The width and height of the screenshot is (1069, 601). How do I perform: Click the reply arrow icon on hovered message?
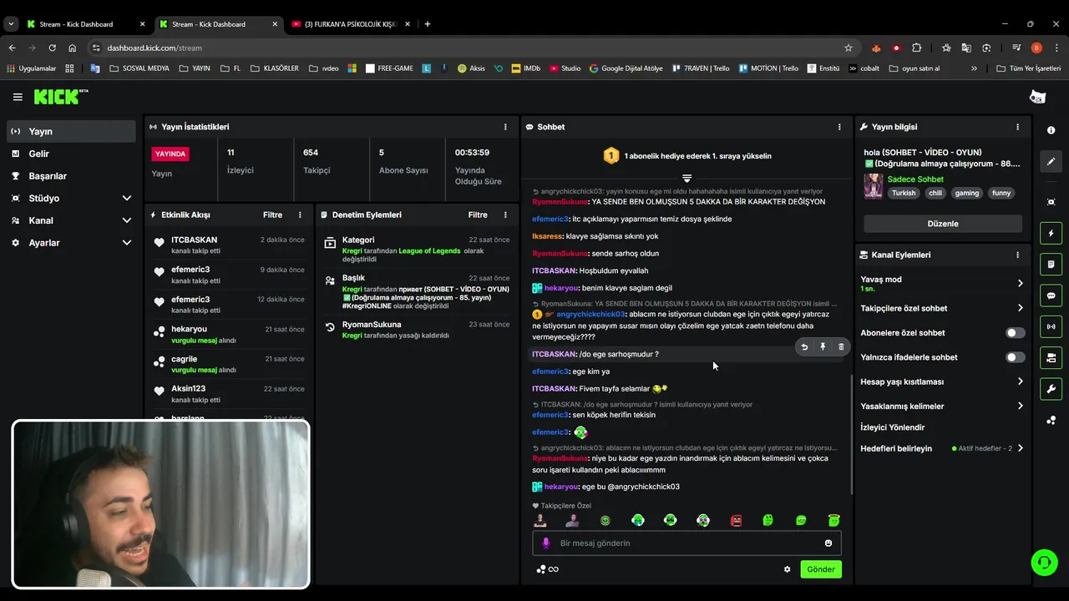[x=804, y=346]
